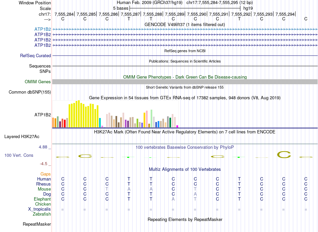Click the OMIM Genes track label
Image resolution: width=318 pixels, height=232 pixels.
(x=38, y=82)
